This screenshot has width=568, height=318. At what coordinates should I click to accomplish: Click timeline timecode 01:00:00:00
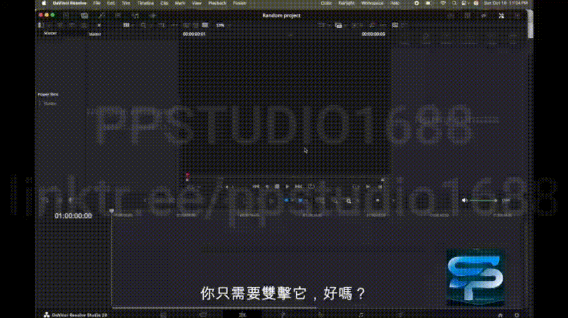(x=73, y=216)
